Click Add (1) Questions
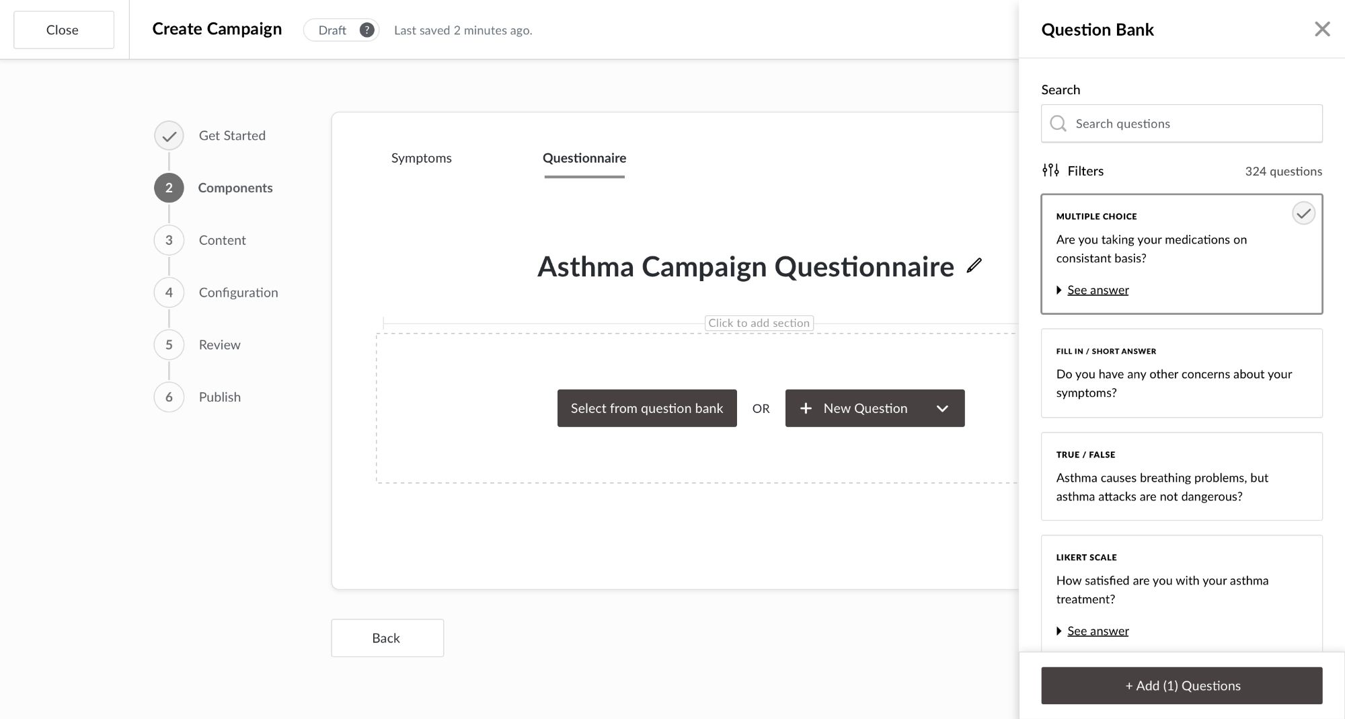Screen dimensions: 1345x719 tap(1180, 685)
